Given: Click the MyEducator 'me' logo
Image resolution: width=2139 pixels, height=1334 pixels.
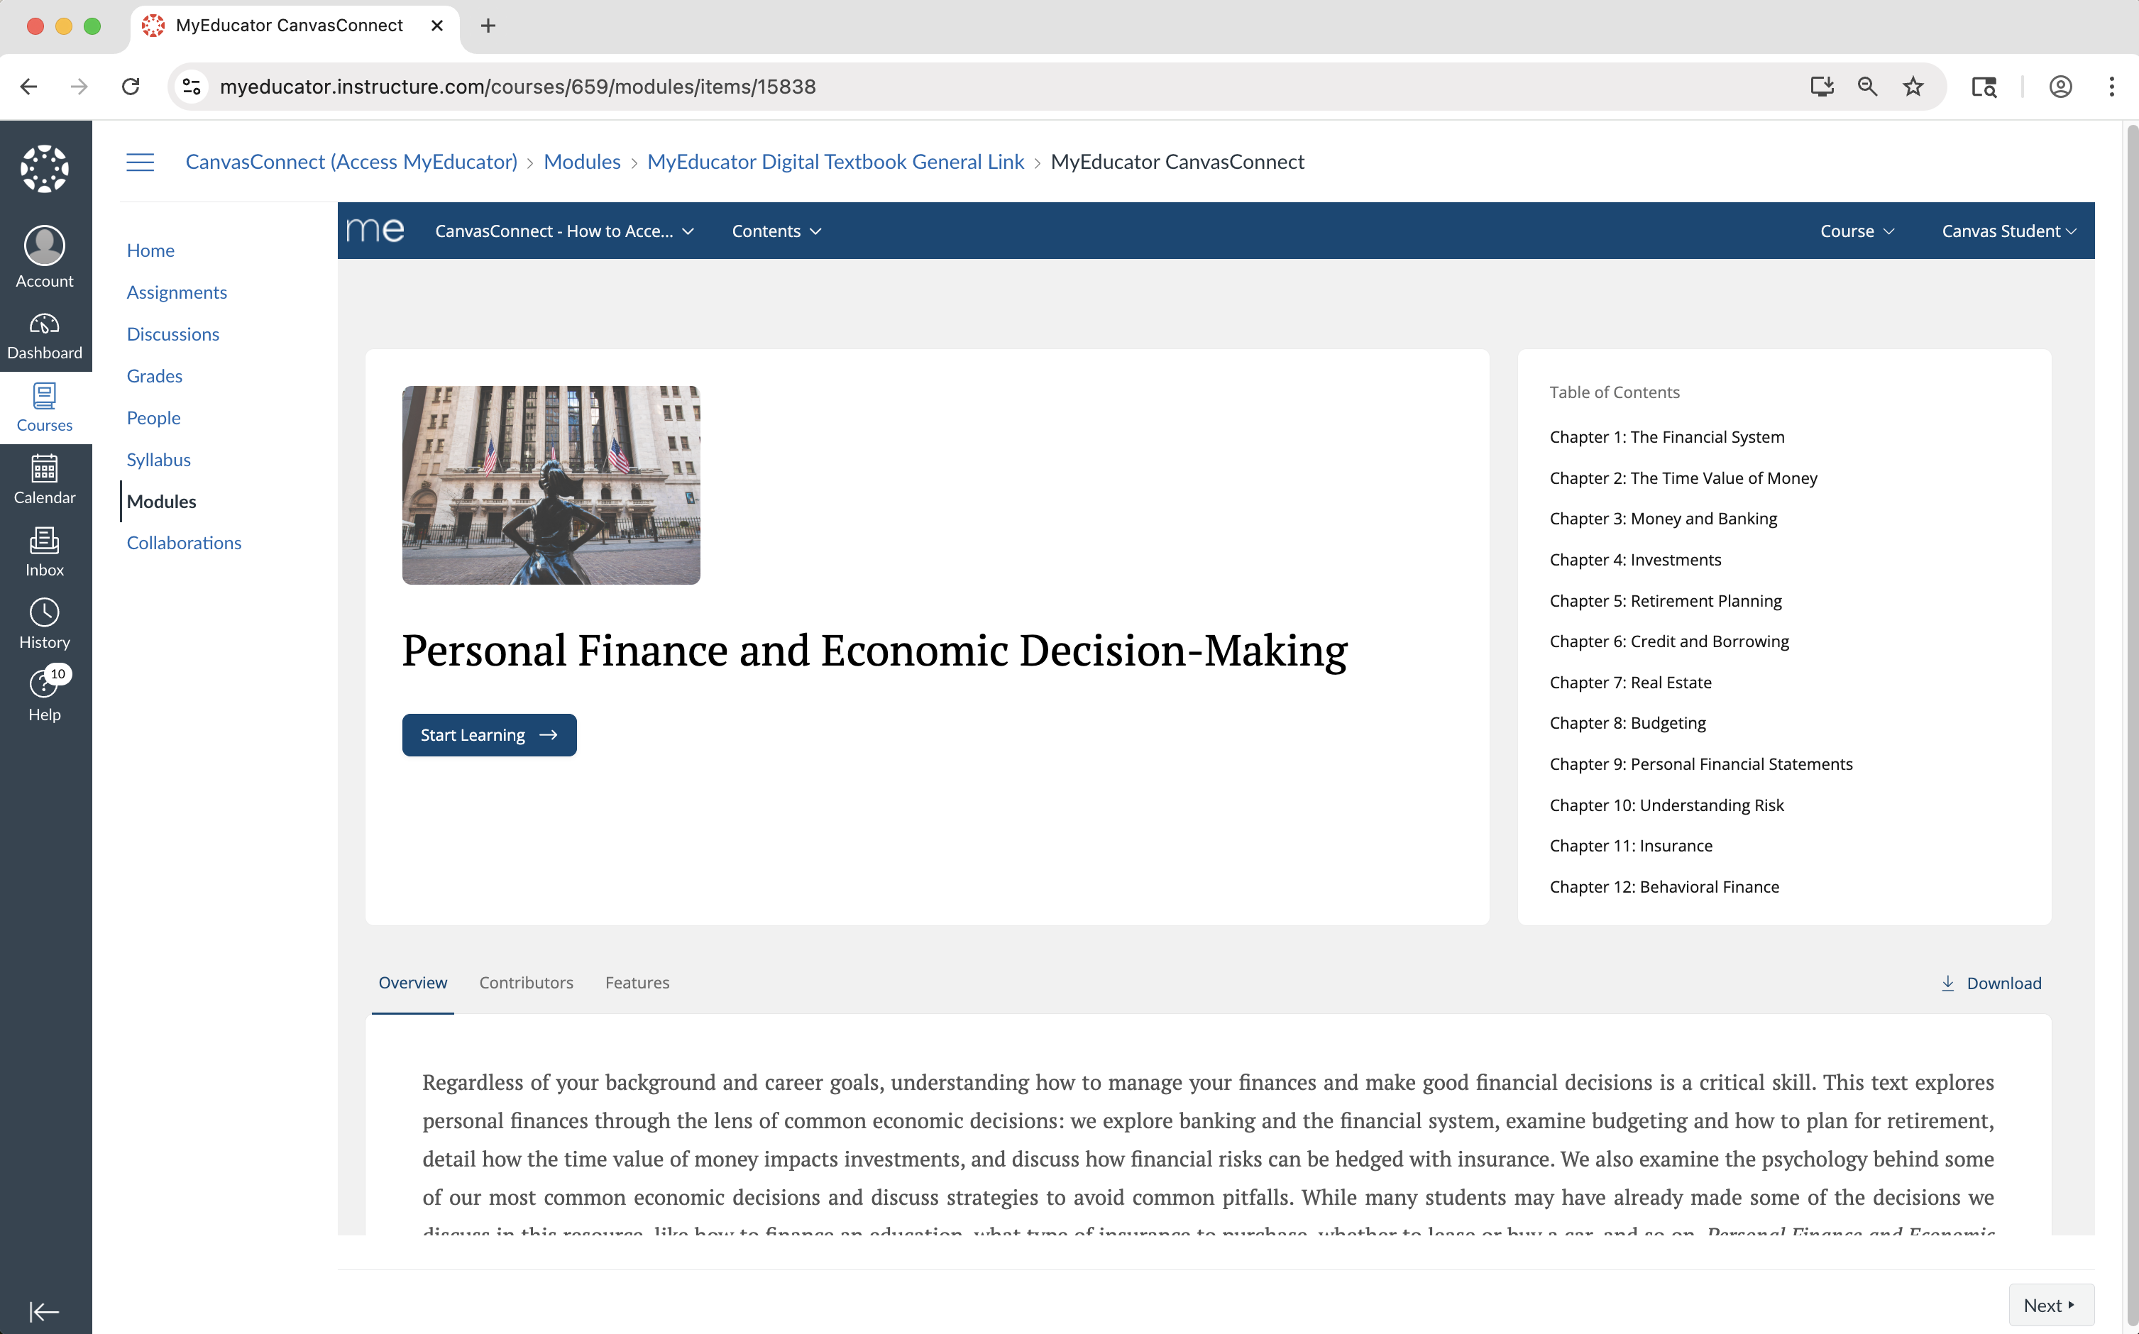Looking at the screenshot, I should pos(376,231).
